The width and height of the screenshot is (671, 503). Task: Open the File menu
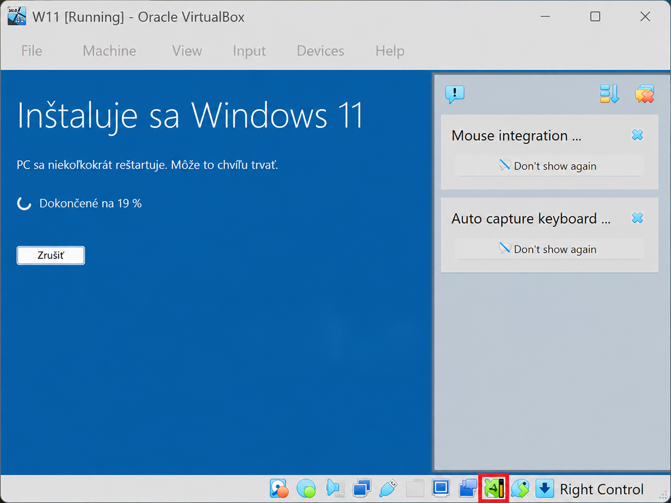coord(32,51)
